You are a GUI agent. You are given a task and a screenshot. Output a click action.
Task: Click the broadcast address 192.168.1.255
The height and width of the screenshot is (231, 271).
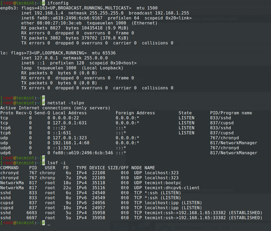(172, 13)
